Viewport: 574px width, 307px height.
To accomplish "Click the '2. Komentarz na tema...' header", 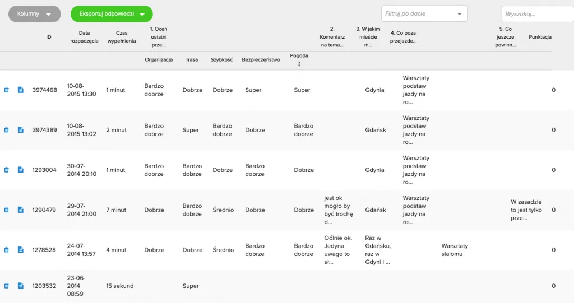I will point(332,37).
